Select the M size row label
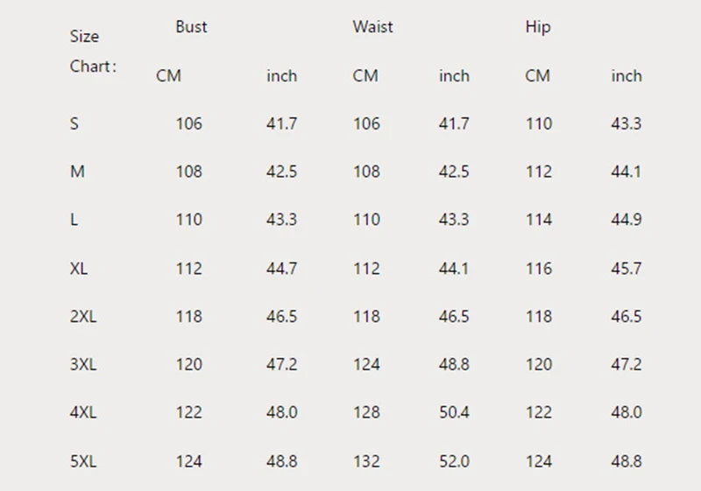This screenshot has height=491, width=701. pos(77,172)
